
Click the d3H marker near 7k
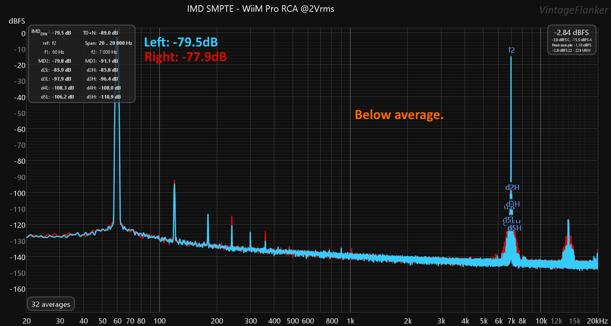[513, 204]
